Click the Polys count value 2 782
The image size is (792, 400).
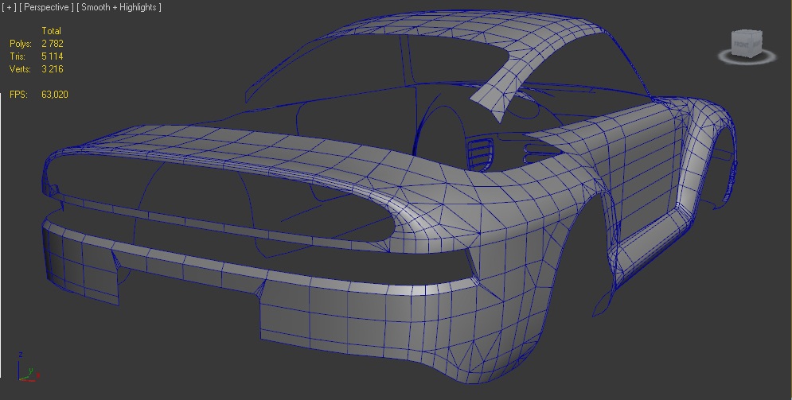(x=53, y=44)
